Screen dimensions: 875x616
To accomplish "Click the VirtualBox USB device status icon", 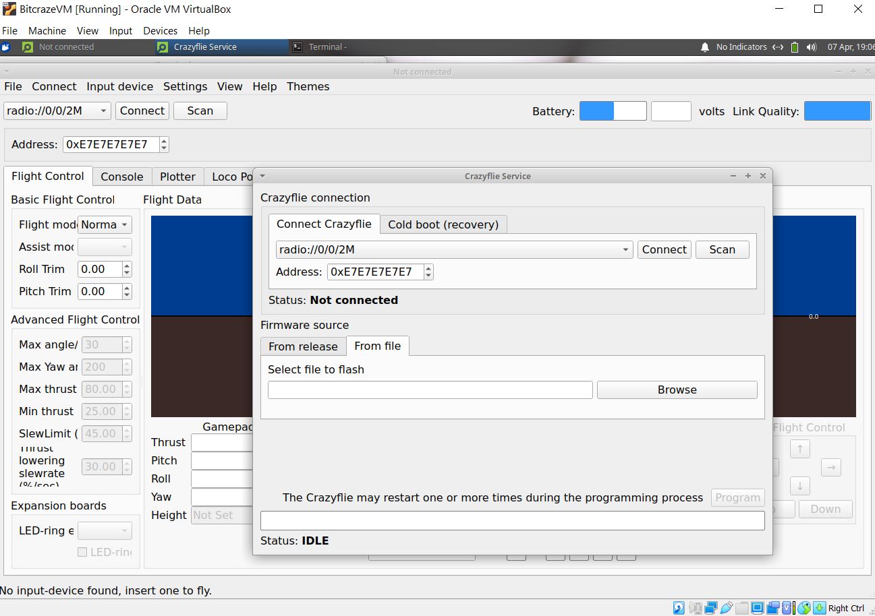I will pos(726,608).
